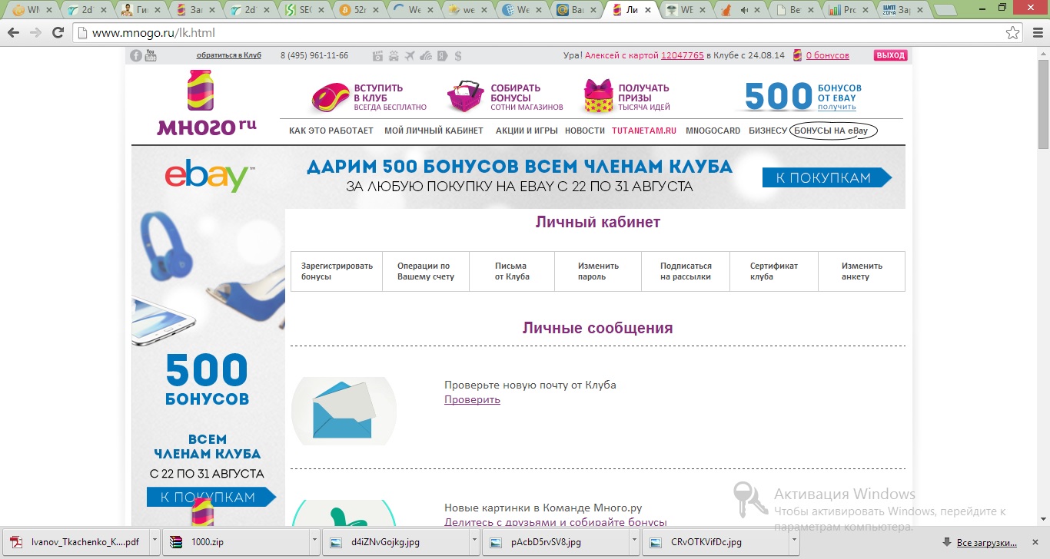Click Делитесь с друзьями и собирайте бонусы link

point(556,522)
